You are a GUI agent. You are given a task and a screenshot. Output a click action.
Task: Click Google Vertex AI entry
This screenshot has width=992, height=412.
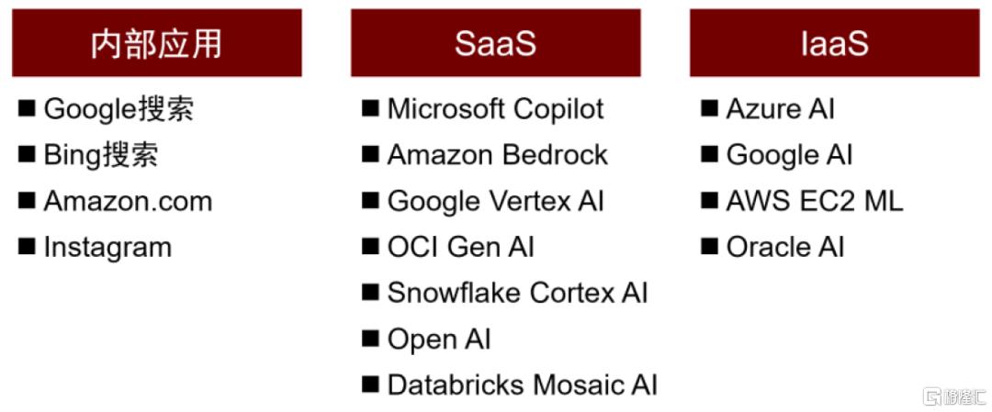pos(495,202)
